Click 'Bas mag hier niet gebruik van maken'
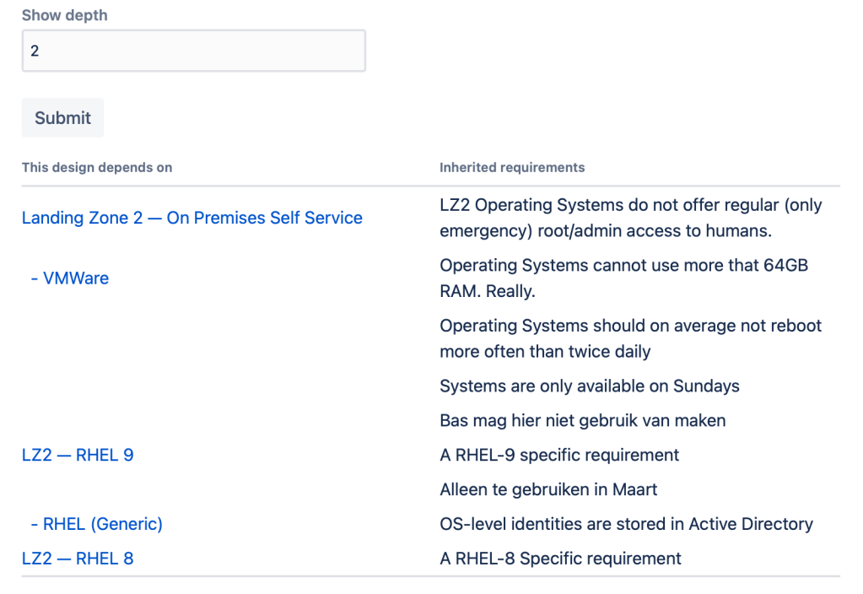 pos(583,420)
